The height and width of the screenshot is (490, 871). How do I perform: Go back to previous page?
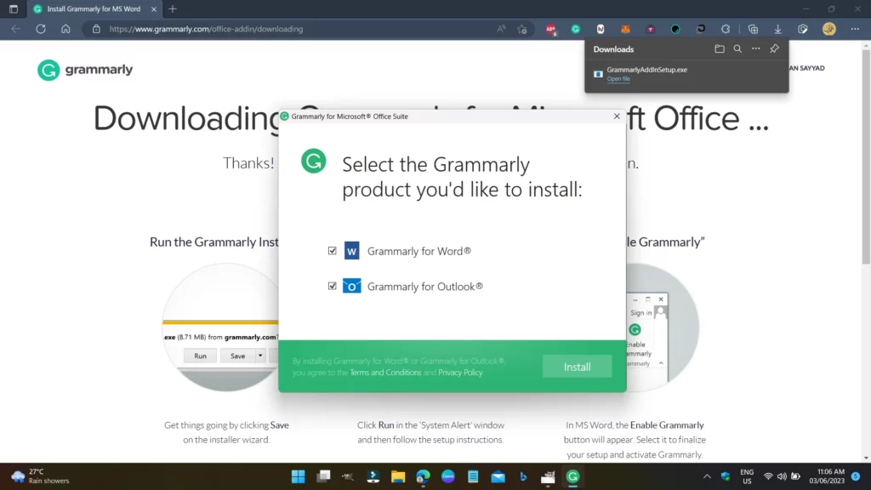[x=15, y=29]
